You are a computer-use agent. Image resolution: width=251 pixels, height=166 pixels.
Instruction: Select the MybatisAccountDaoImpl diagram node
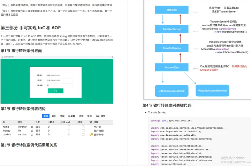click(x=212, y=90)
